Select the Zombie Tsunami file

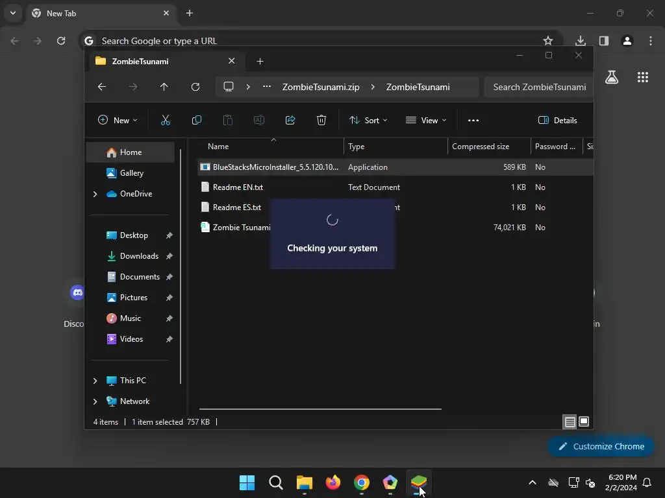[x=235, y=228]
